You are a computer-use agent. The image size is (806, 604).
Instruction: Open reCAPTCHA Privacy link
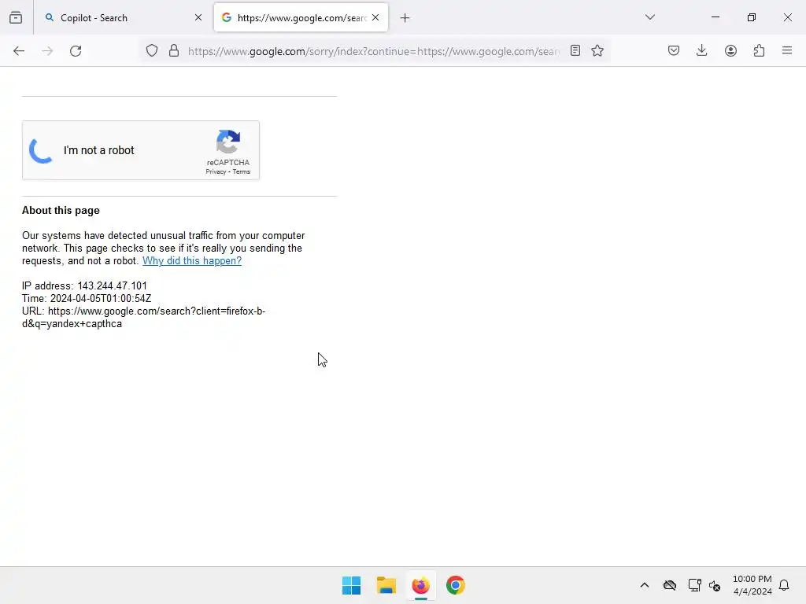(216, 171)
